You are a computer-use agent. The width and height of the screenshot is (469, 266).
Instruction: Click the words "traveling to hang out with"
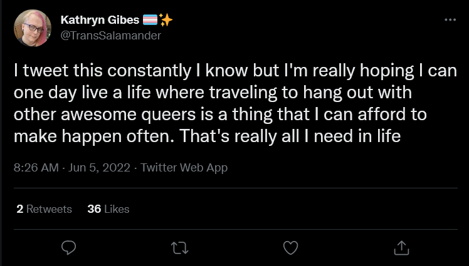coord(310,93)
